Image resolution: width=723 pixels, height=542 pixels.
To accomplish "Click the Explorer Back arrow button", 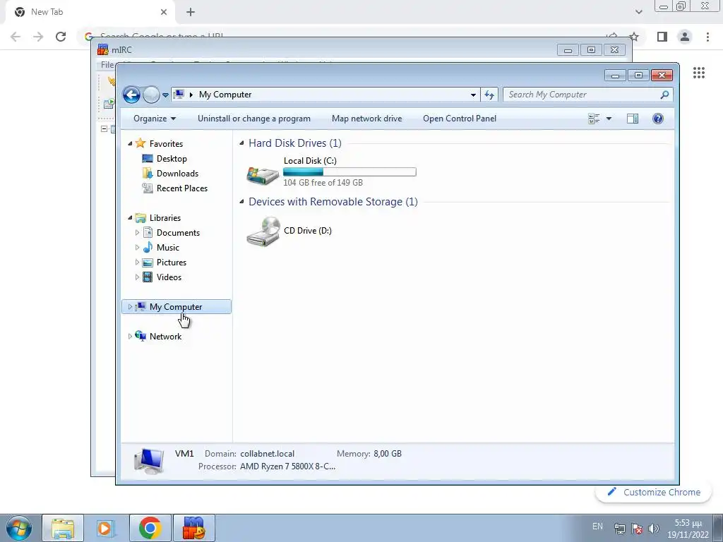I will [131, 95].
